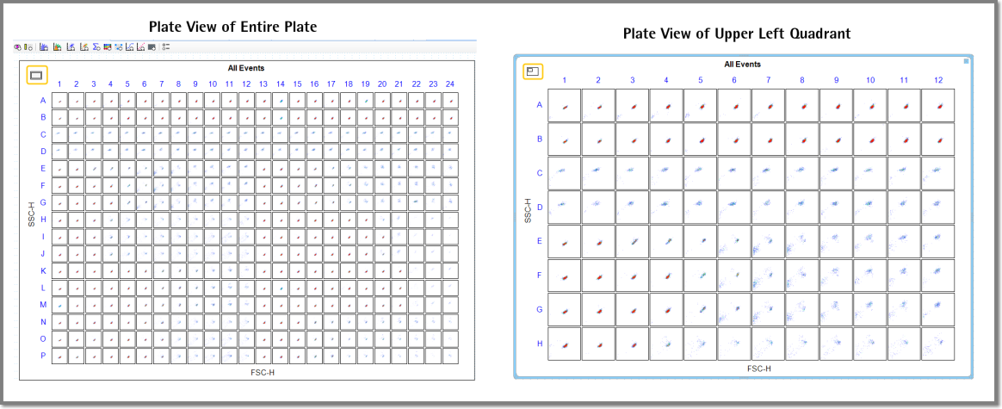Click the sigma statistics toolbar icon
Image resolution: width=1002 pixels, height=409 pixels.
96,46
